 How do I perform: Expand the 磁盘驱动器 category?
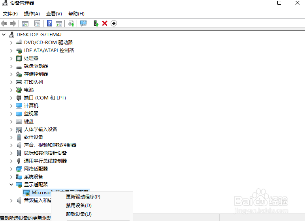click(11, 66)
